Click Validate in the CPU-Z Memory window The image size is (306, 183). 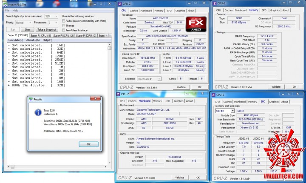coord(276,87)
